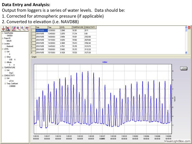
Task: Click the undo zoom magnifier icon
Action: pos(27,28)
